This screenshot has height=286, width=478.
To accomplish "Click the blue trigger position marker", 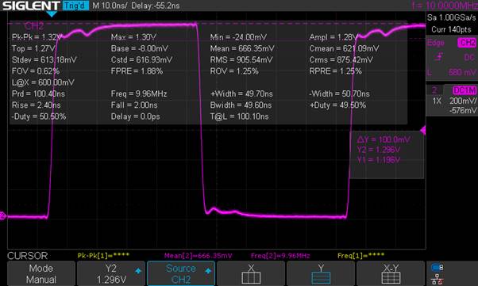I will (52, 14).
